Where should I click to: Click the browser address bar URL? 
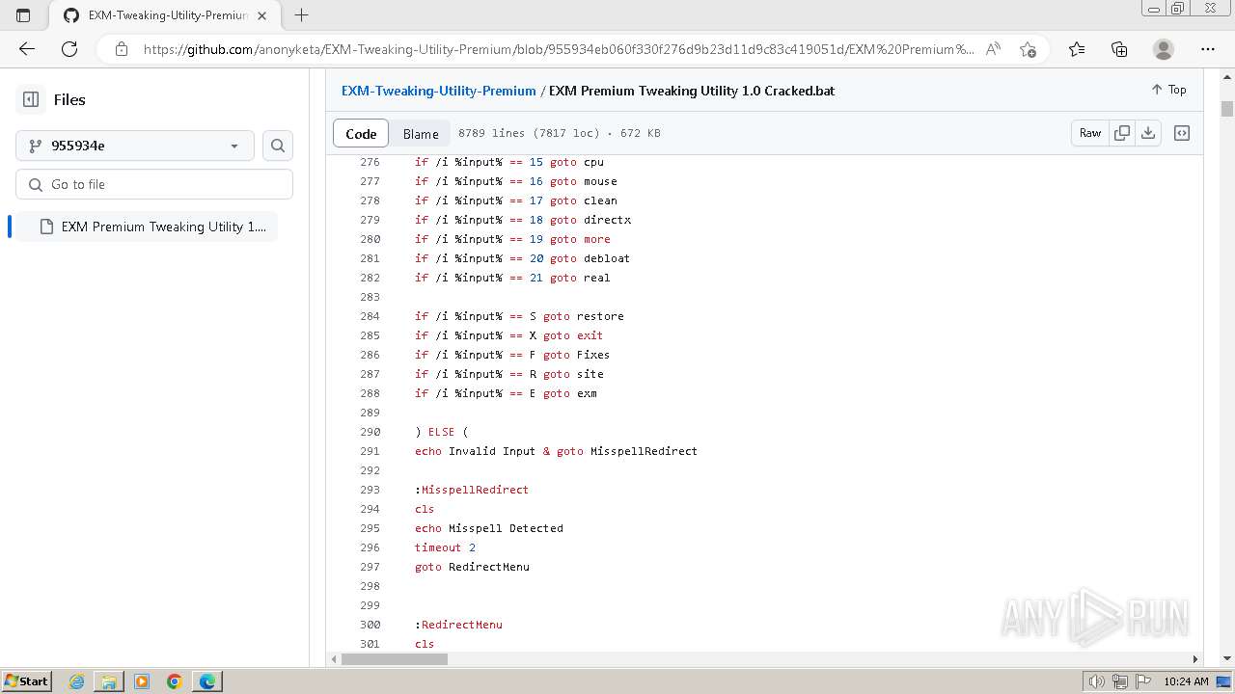click(559, 49)
